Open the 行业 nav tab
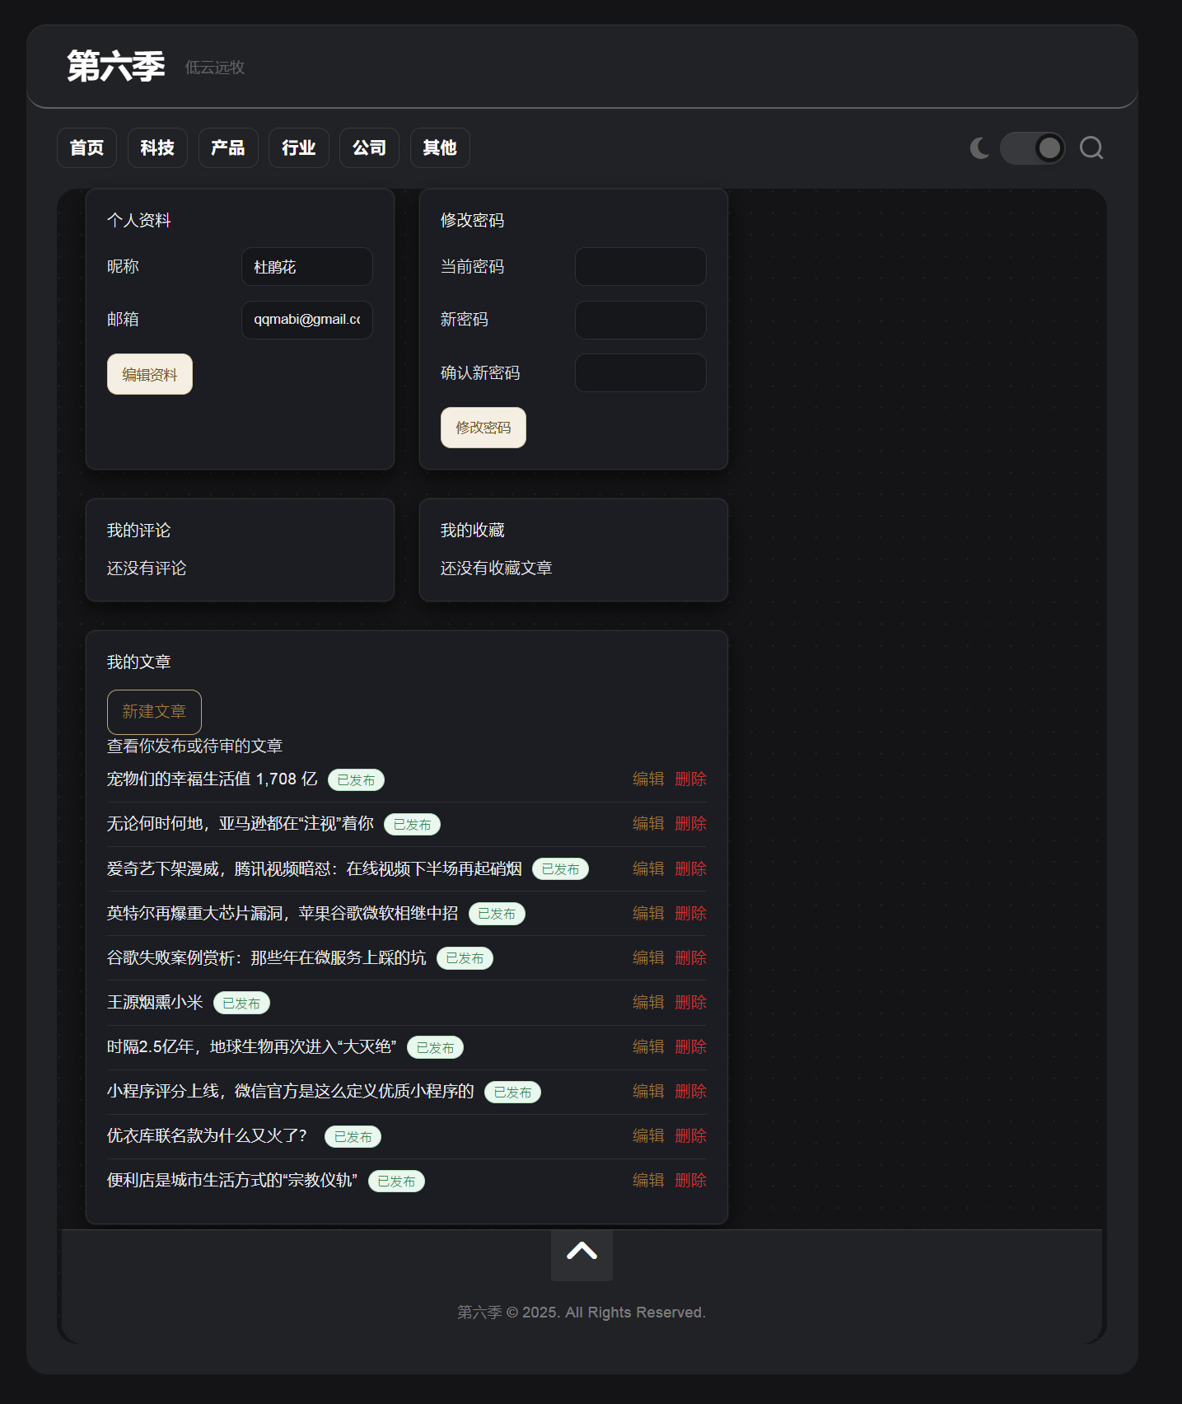Viewport: 1182px width, 1404px height. coord(298,148)
